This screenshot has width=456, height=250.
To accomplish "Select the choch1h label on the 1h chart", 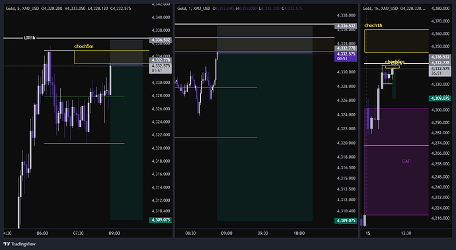I will pos(373,26).
